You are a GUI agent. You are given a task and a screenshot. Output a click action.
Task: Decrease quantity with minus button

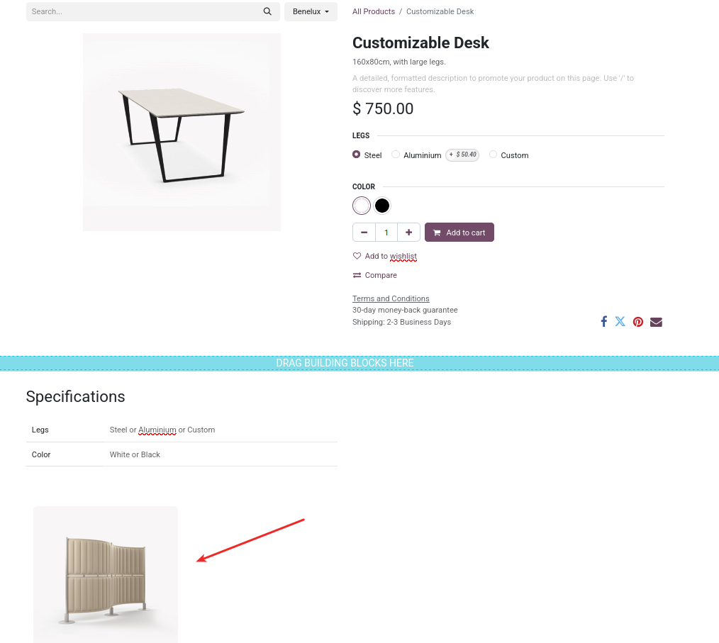coord(364,233)
